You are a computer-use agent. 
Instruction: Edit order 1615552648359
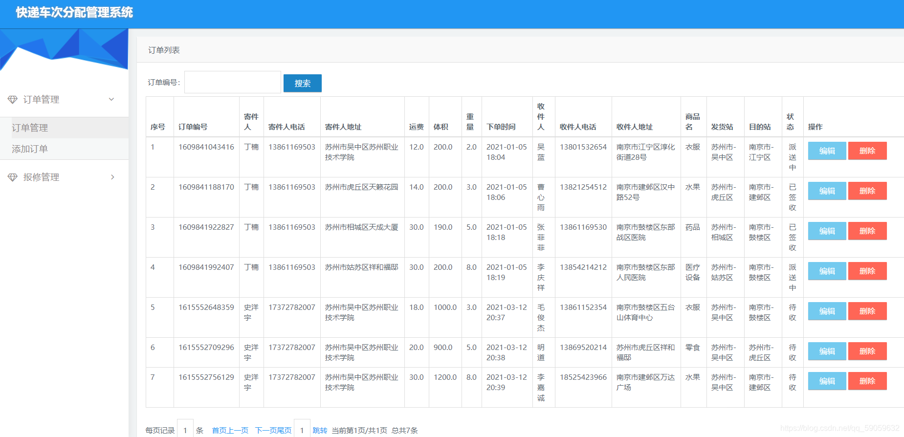[x=827, y=311]
